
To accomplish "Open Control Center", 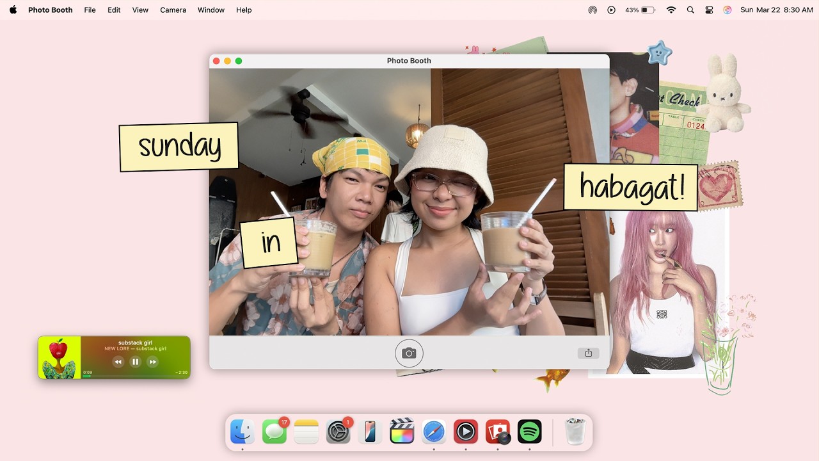I will coord(709,10).
